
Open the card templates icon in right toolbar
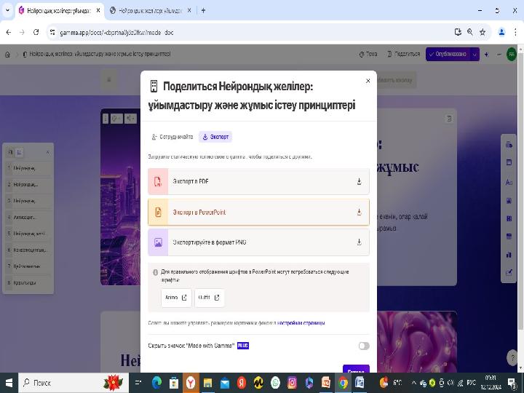(509, 145)
